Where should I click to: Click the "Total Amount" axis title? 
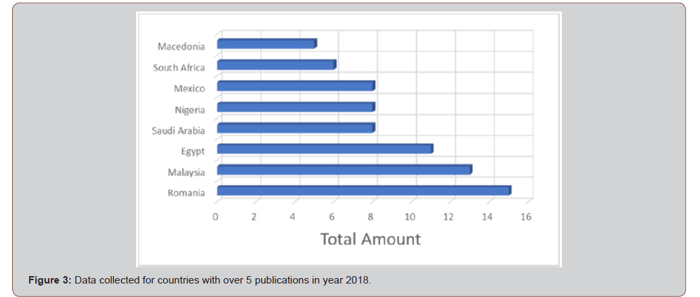pos(370,239)
